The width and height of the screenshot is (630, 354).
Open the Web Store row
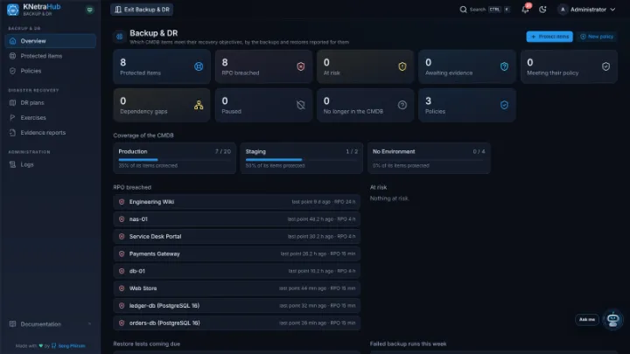[236, 288]
